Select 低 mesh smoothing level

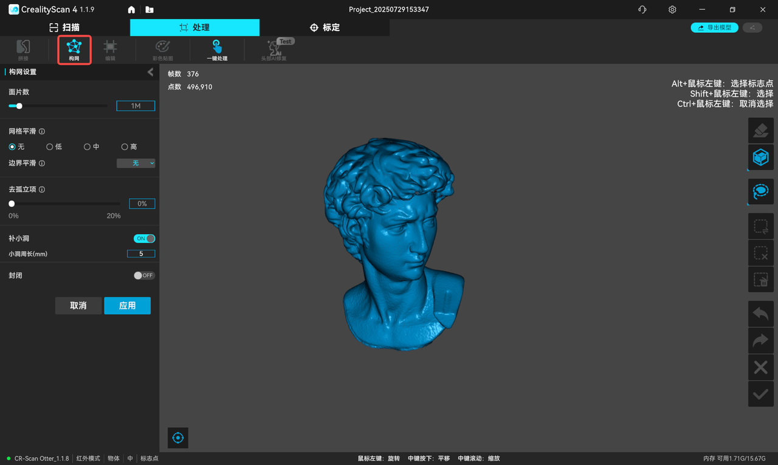click(x=50, y=147)
